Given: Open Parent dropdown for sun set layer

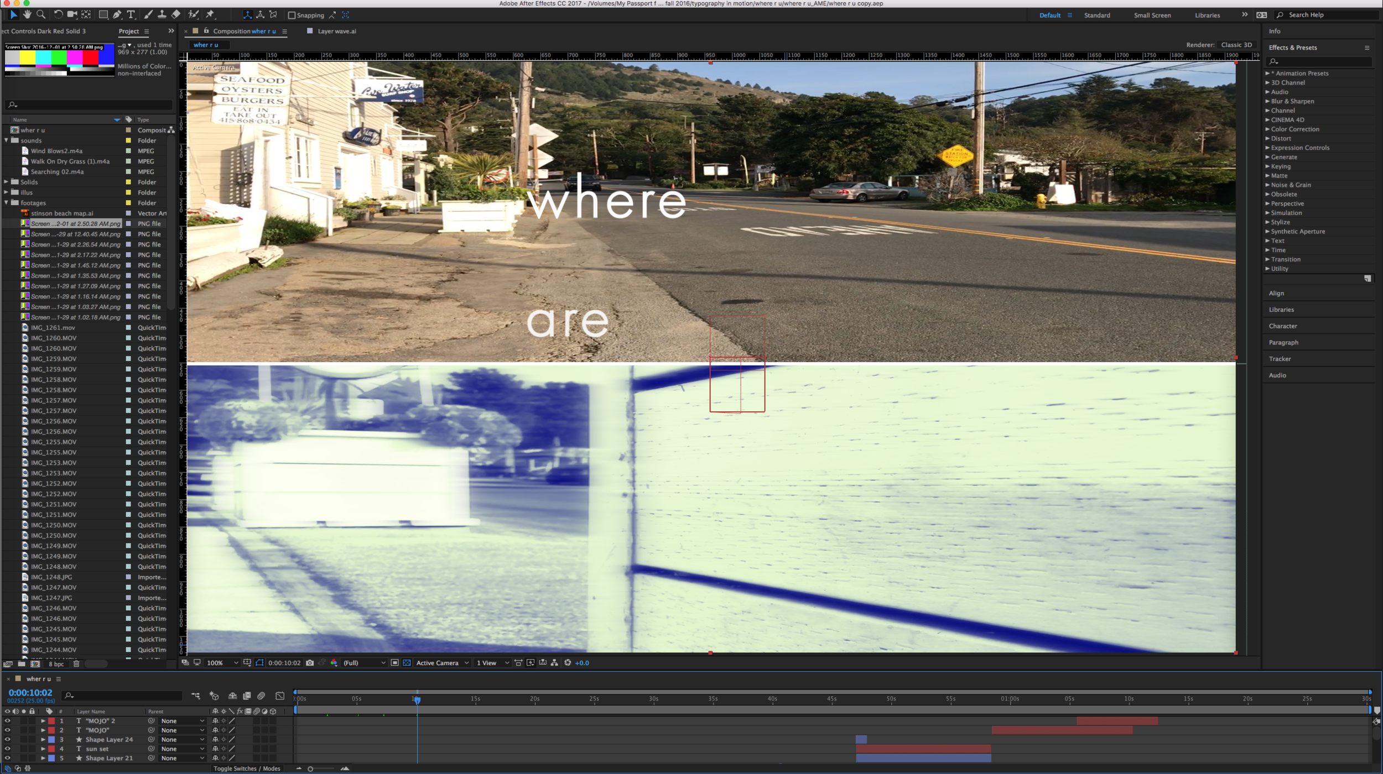Looking at the screenshot, I should click(x=182, y=749).
